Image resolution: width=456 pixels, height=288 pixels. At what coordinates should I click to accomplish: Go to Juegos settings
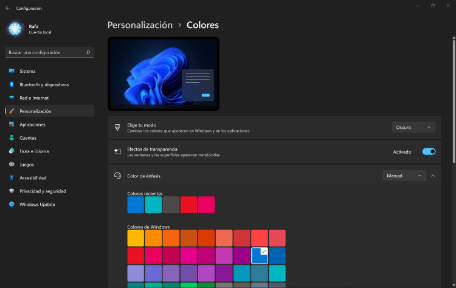tap(50, 164)
